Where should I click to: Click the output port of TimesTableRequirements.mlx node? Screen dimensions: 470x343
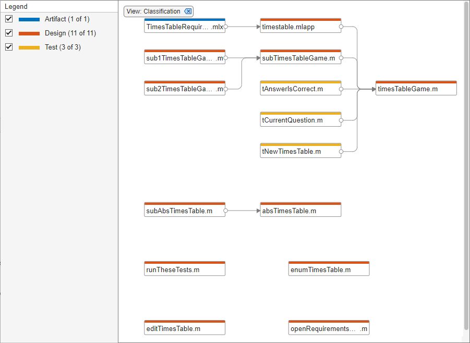225,27
